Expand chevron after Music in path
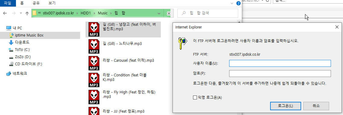Image resolution: width=343 pixels, height=115 pixels. [111, 13]
